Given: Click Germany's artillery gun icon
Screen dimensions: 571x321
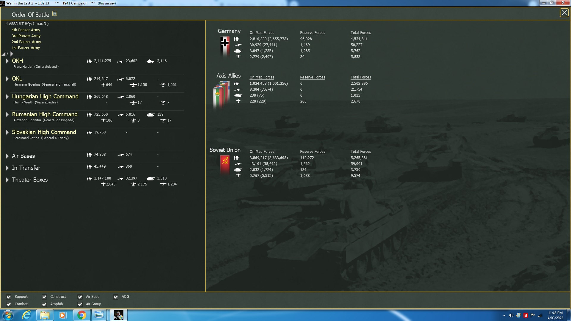Looking at the screenshot, I should pyautogui.click(x=238, y=45).
